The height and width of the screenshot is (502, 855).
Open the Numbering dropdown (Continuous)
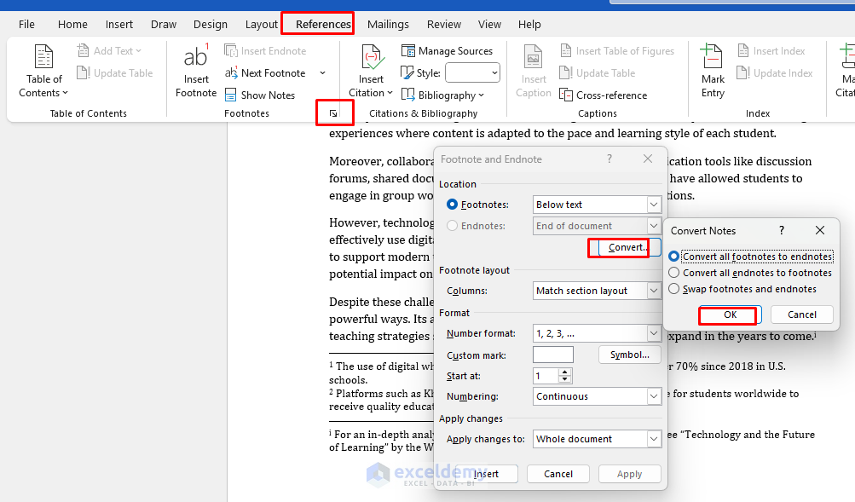tap(654, 396)
